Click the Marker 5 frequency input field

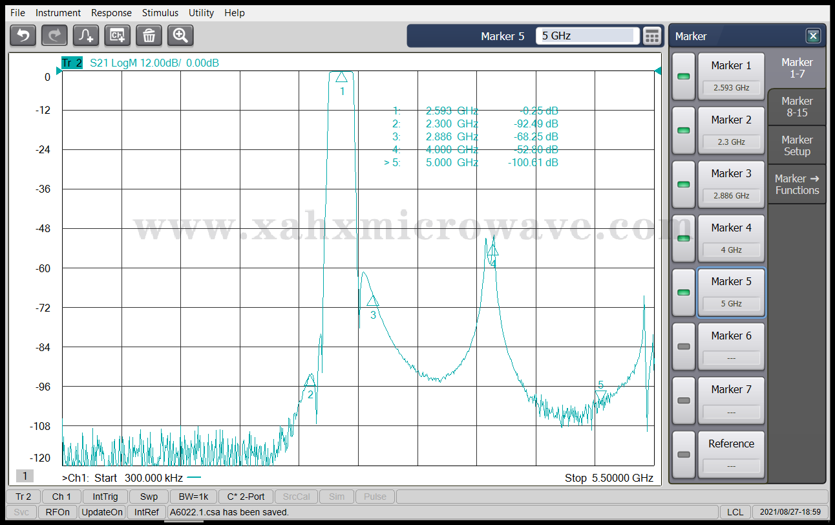click(x=587, y=36)
